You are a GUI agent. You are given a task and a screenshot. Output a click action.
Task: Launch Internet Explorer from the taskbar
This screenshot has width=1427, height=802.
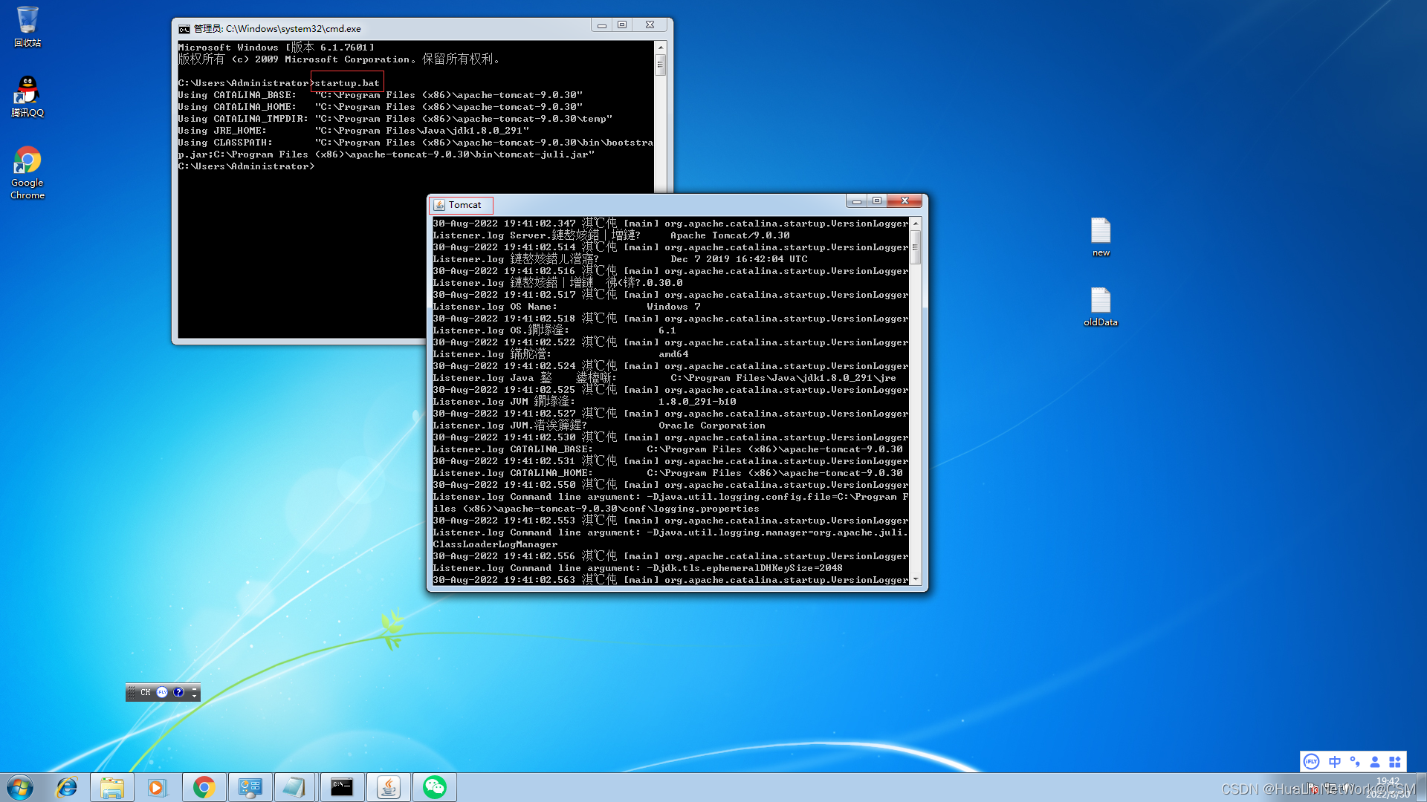tap(67, 787)
